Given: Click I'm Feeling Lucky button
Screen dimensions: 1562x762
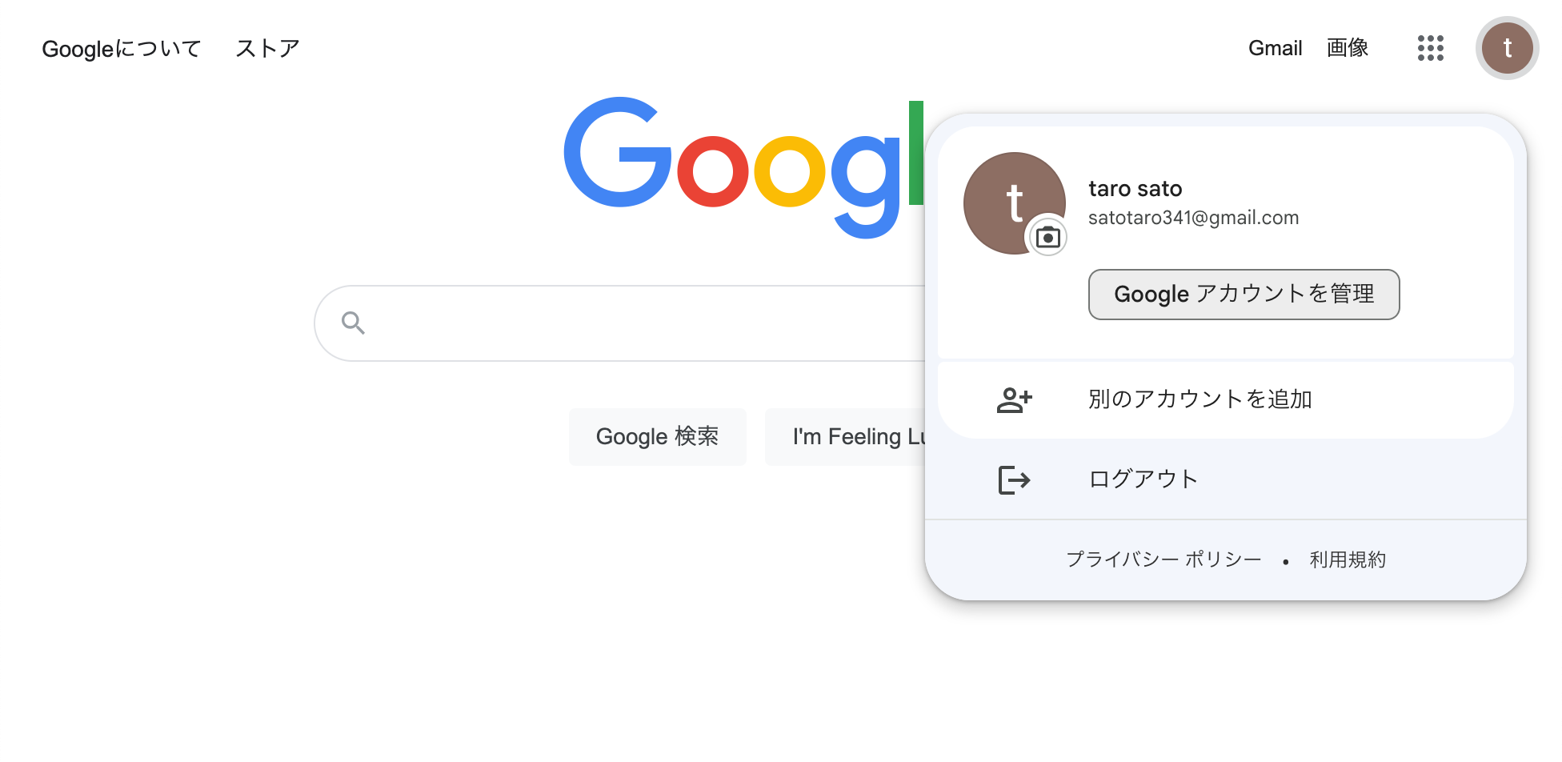Looking at the screenshot, I should click(x=845, y=437).
